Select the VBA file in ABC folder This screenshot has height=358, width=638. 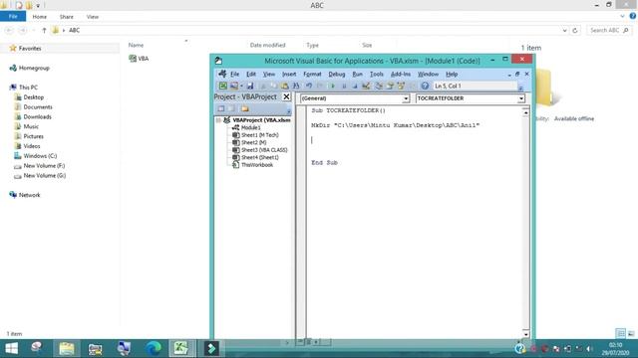140,59
